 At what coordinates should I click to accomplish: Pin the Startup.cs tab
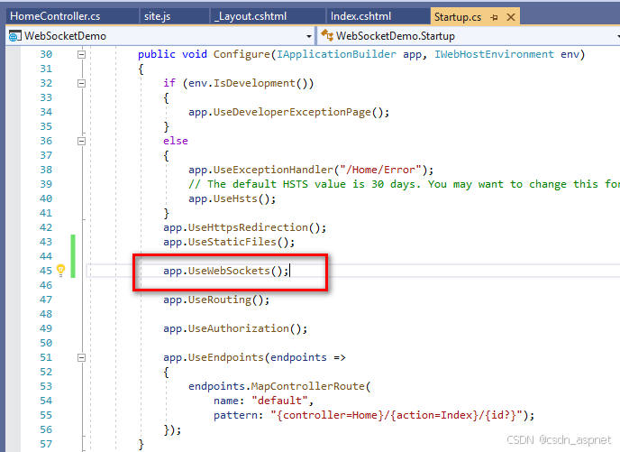pos(494,17)
